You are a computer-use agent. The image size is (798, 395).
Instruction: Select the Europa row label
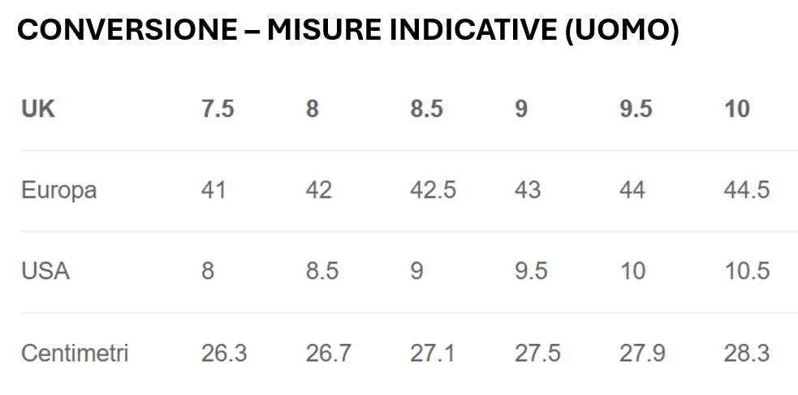[59, 191]
